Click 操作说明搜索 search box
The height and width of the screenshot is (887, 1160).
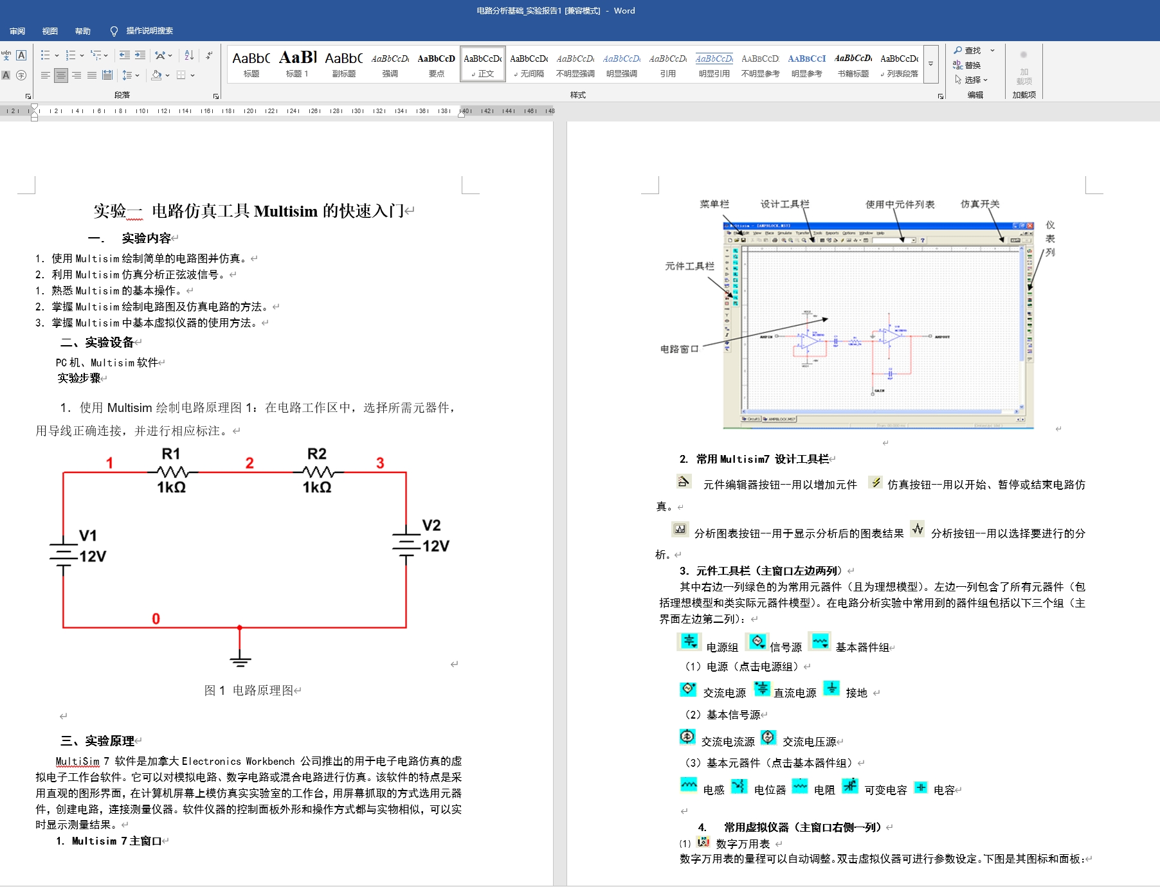pos(149,31)
